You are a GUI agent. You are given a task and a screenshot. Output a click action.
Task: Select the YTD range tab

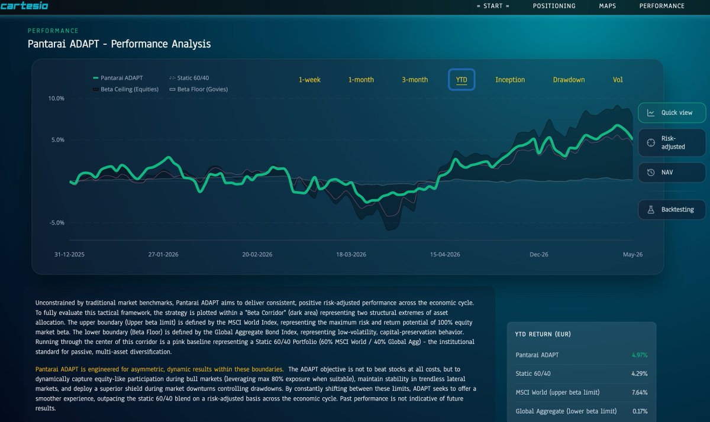[461, 80]
